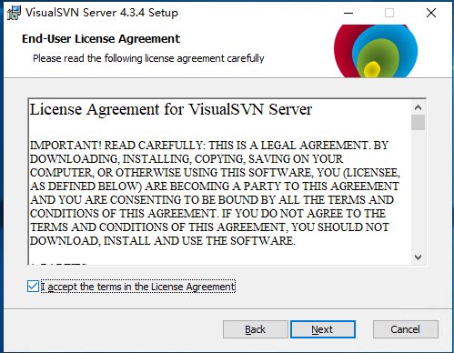Close the Setup window with the X
This screenshot has height=353, width=454.
(x=431, y=13)
